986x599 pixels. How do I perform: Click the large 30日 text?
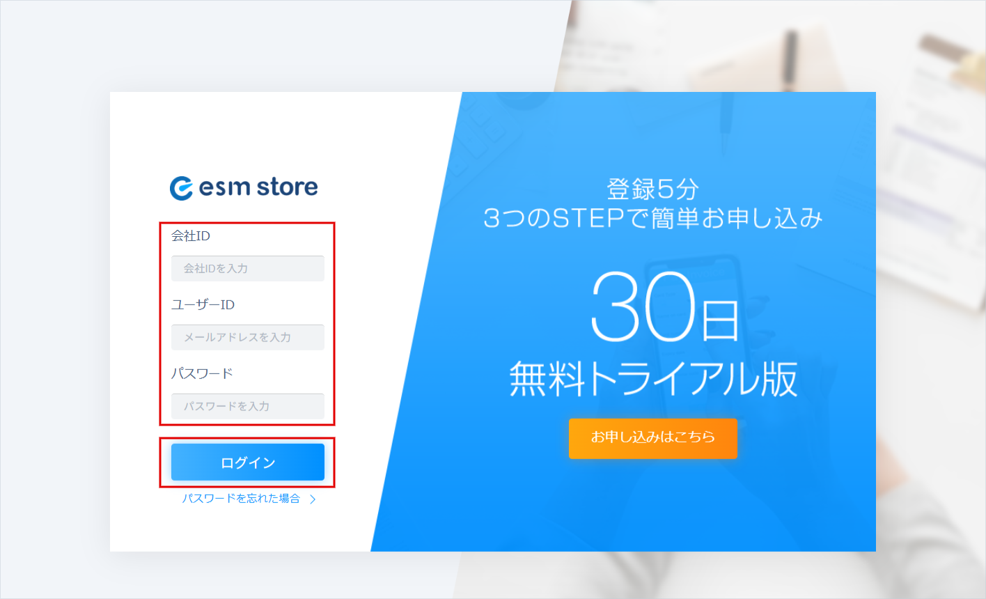coord(664,307)
